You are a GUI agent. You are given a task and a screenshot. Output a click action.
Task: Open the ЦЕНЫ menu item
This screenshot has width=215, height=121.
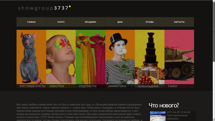click(x=120, y=22)
